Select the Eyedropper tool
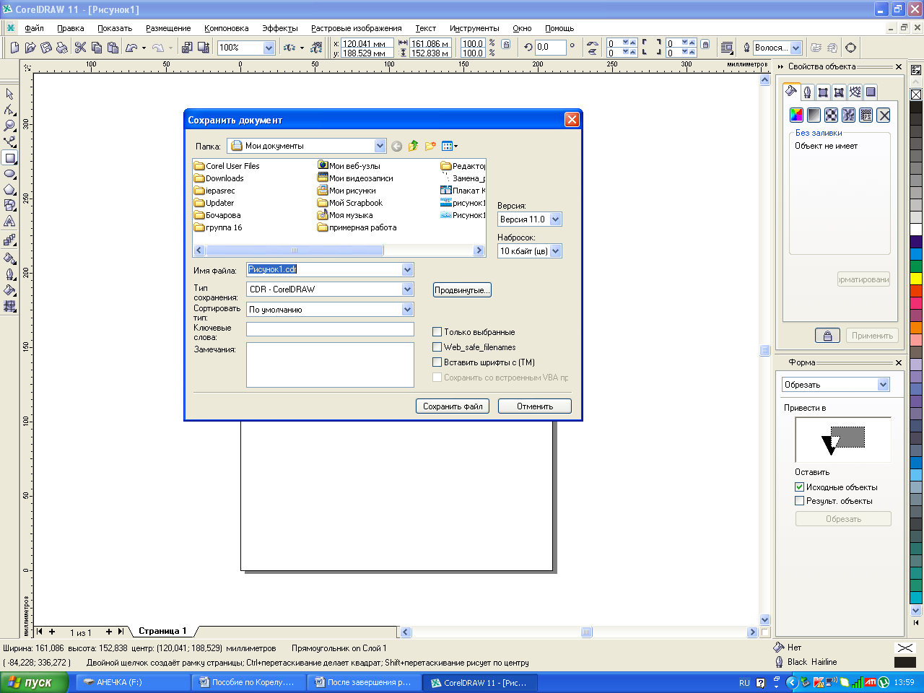Image resolution: width=924 pixels, height=693 pixels. (9, 258)
